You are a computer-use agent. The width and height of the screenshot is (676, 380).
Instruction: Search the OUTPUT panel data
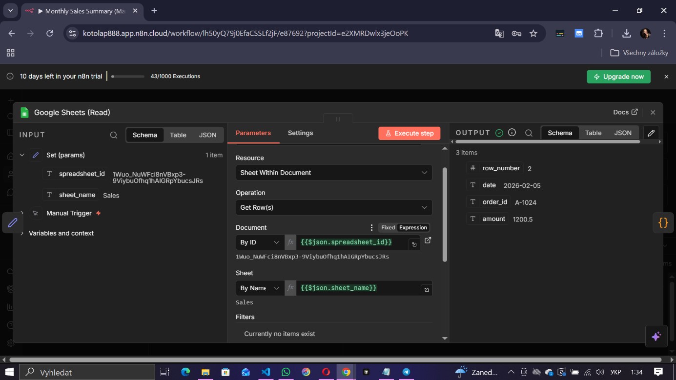[529, 133]
